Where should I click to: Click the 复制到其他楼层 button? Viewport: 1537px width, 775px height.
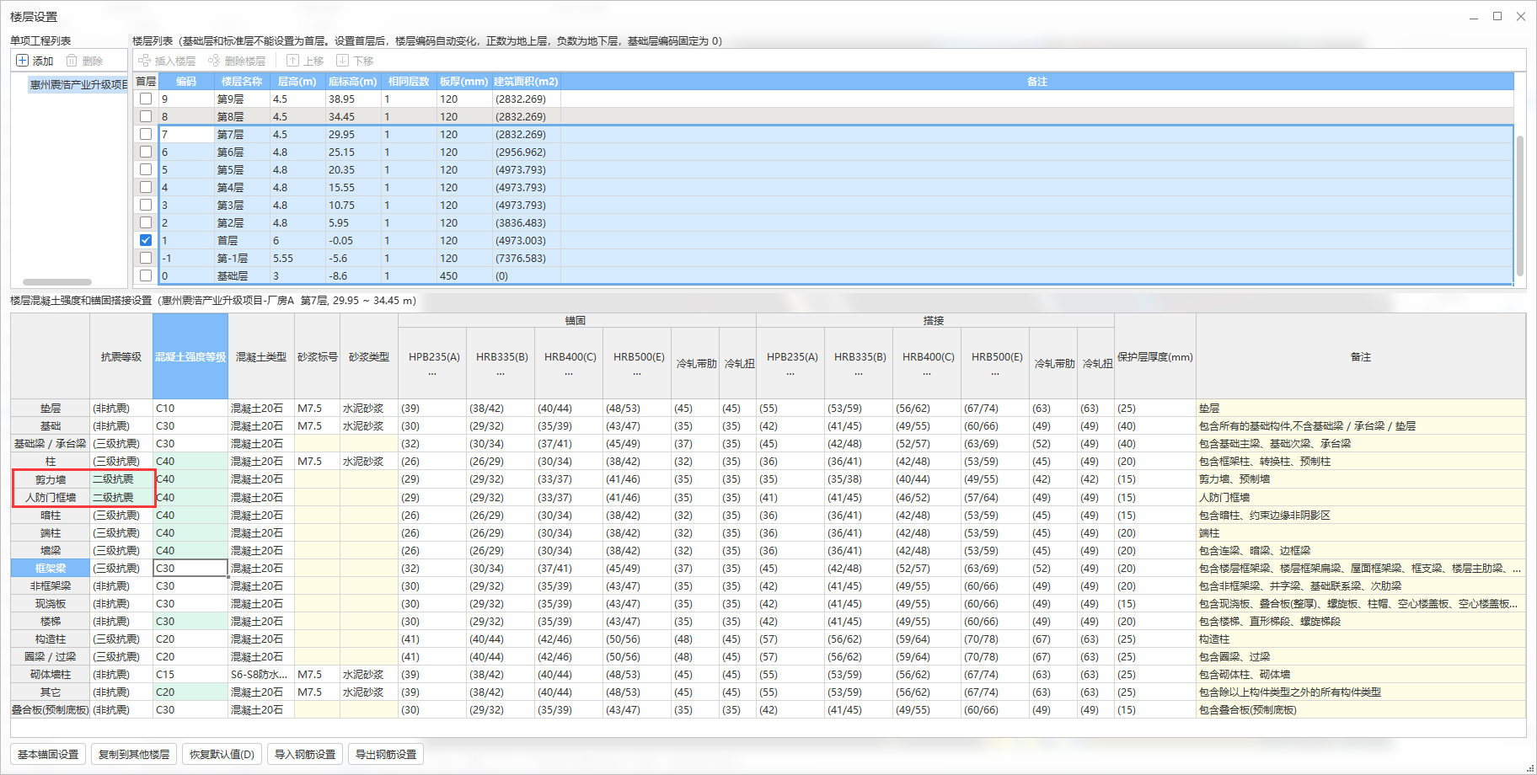(x=134, y=754)
